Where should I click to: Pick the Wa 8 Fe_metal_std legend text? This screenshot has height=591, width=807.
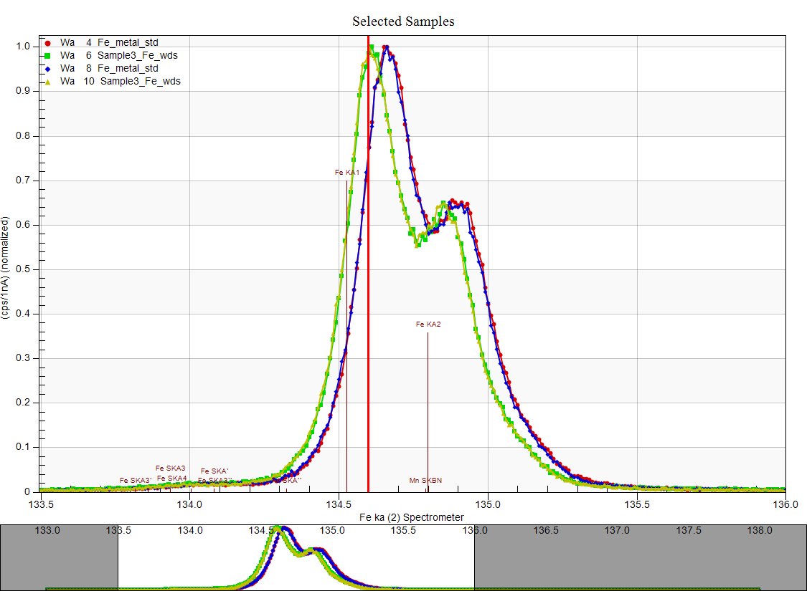109,68
